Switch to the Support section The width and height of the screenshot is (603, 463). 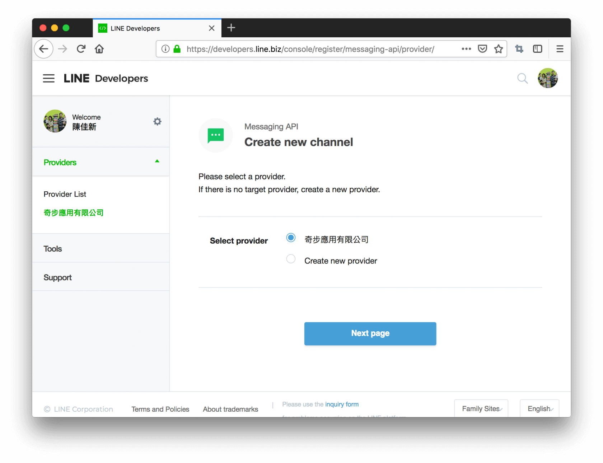[x=57, y=277]
